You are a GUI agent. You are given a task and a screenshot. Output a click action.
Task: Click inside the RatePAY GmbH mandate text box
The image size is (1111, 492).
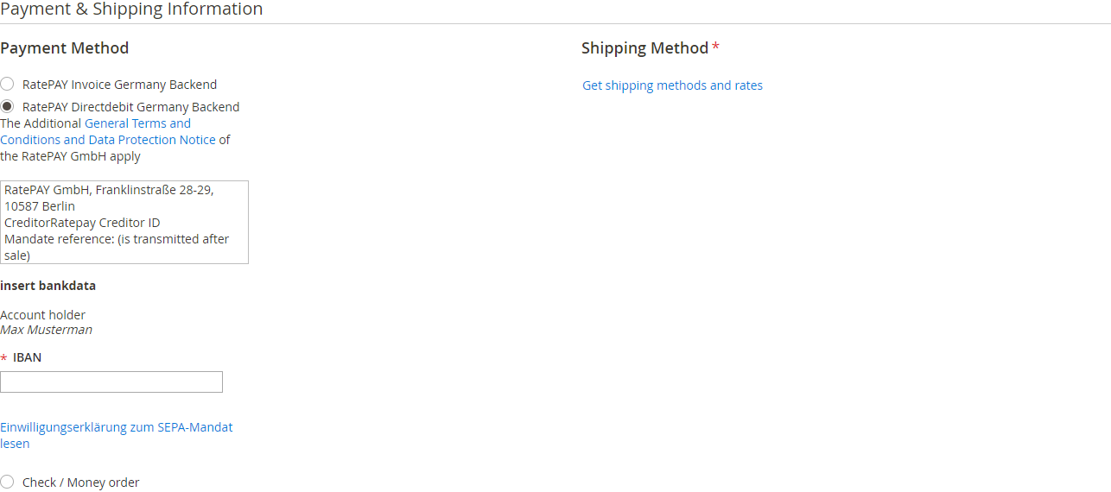click(x=124, y=222)
